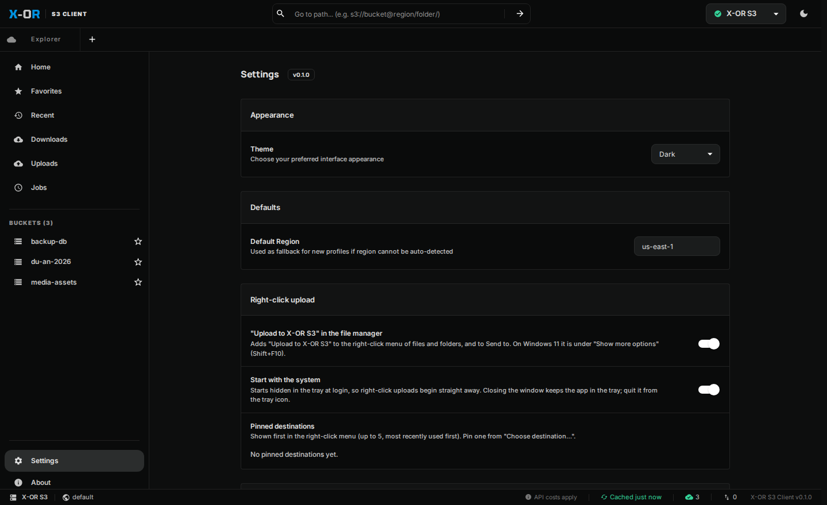Image resolution: width=827 pixels, height=505 pixels.
Task: Disable "Upload to X-OR S3" file manager switch
Action: pos(709,344)
